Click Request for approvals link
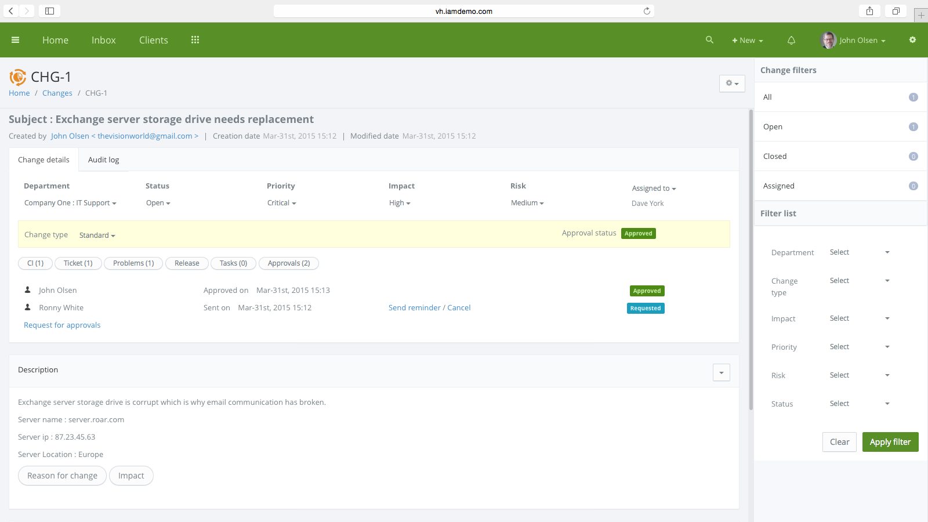 (x=62, y=325)
